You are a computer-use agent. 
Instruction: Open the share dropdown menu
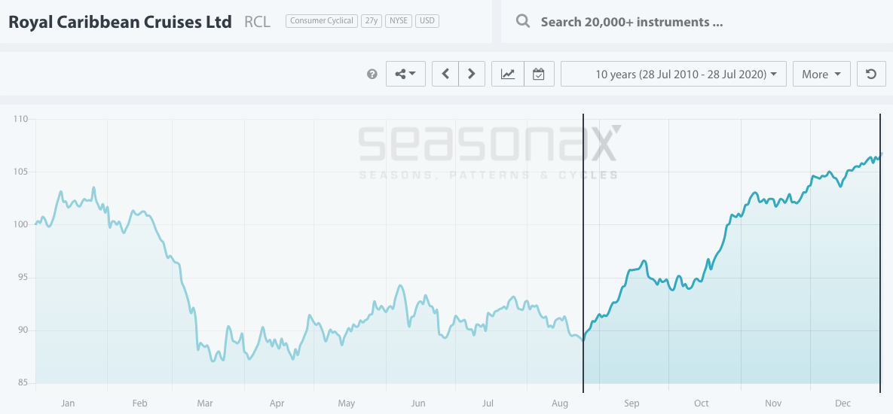coord(405,74)
